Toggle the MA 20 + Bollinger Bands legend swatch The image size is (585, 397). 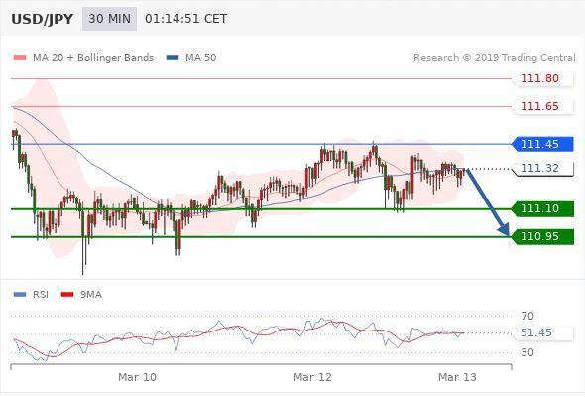coord(20,58)
